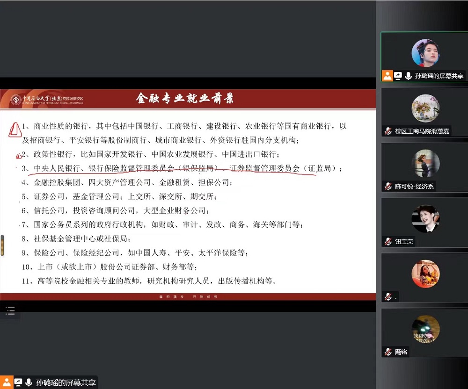Click the slide title 金融专业就业前景

pos(185,99)
